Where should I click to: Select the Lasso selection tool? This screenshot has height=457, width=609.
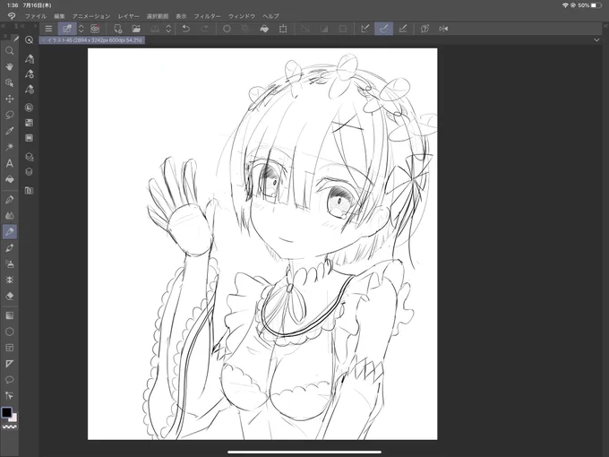[10, 115]
